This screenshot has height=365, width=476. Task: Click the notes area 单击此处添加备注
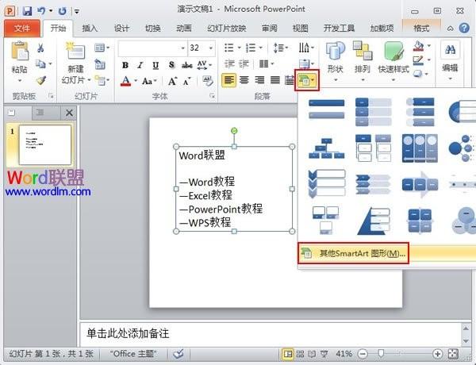point(271,334)
